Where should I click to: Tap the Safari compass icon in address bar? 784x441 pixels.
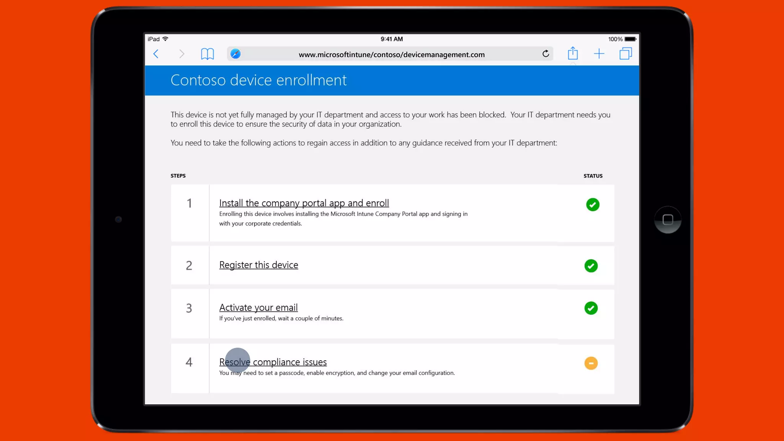tap(235, 54)
